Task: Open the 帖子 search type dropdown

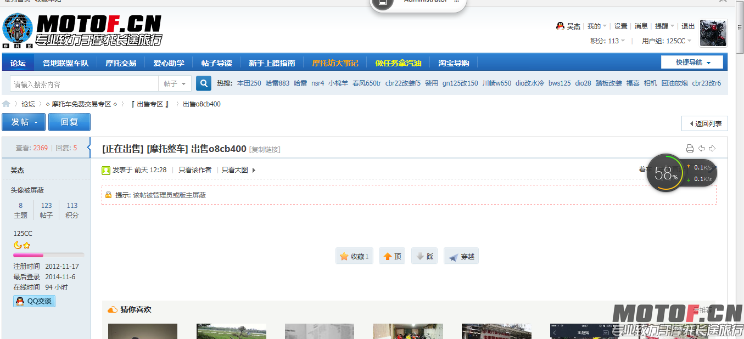Action: point(175,83)
